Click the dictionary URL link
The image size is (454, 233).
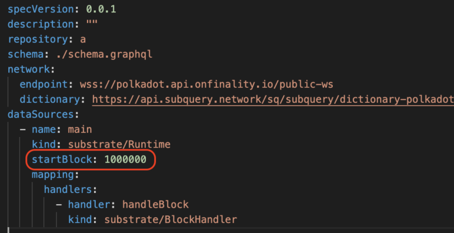pyautogui.click(x=273, y=100)
